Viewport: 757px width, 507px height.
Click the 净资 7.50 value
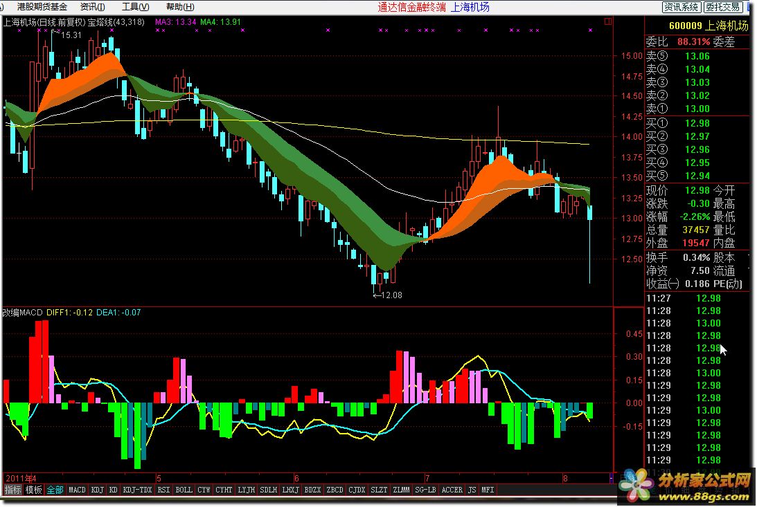click(700, 270)
